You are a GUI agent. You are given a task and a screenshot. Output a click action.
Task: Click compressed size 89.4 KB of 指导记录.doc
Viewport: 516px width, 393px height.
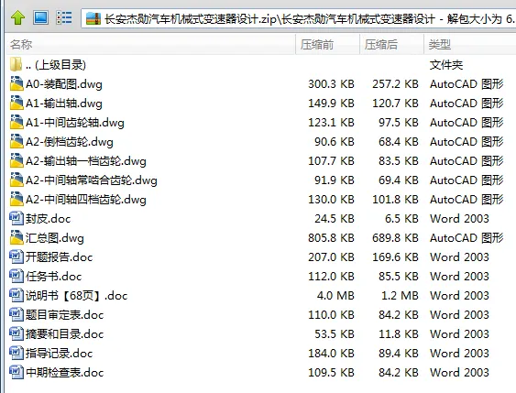399,354
